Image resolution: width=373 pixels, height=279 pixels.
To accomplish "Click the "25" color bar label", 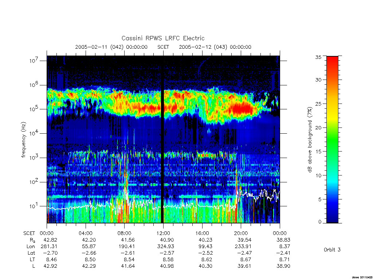I will (x=318, y=104).
